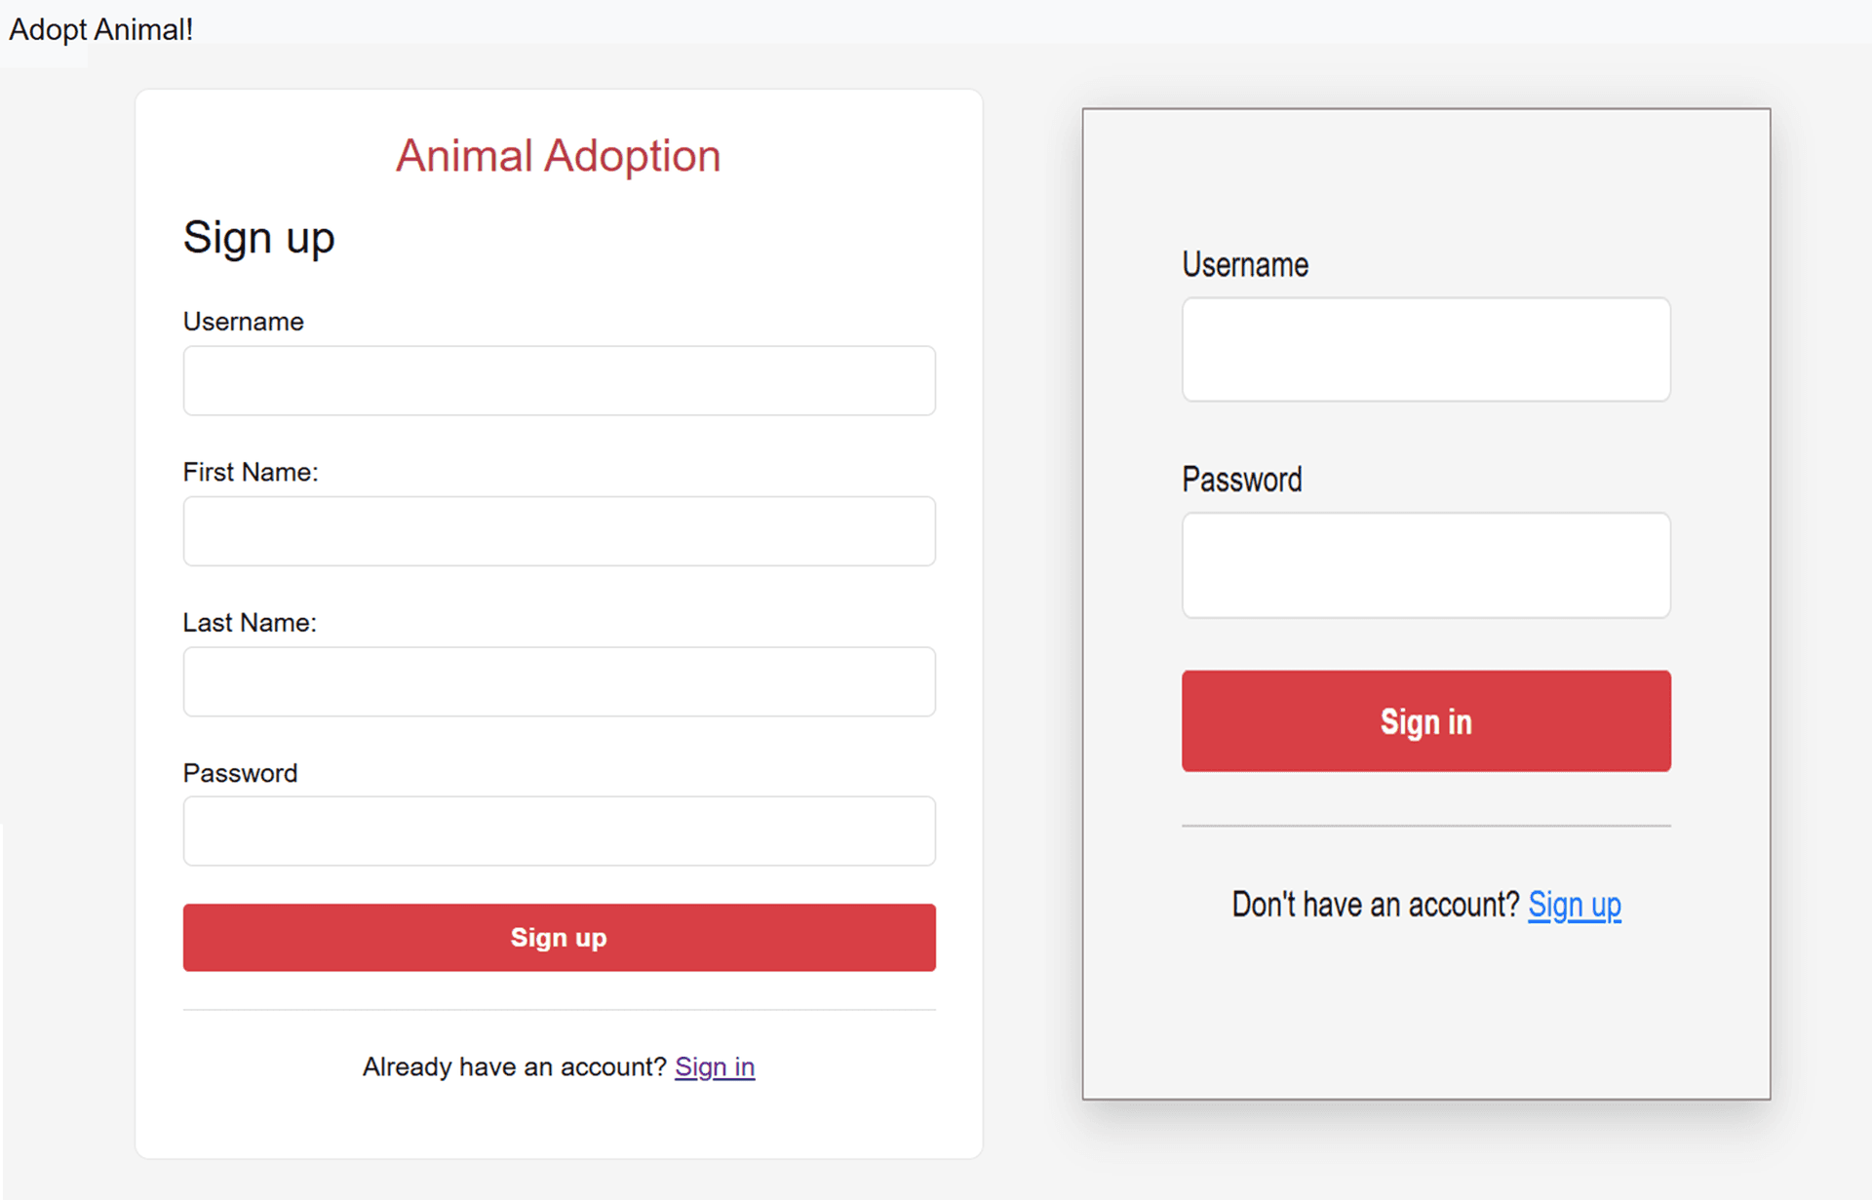This screenshot has height=1200, width=1872.
Task: Follow the "Sign in" link under sign-up
Action: 715,1067
